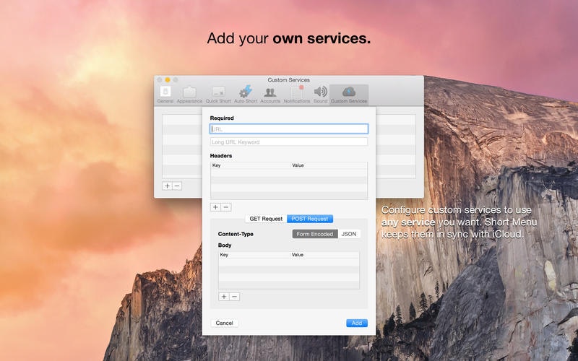Choose Form Encoded content type
This screenshot has height=361, width=578.
click(x=315, y=234)
